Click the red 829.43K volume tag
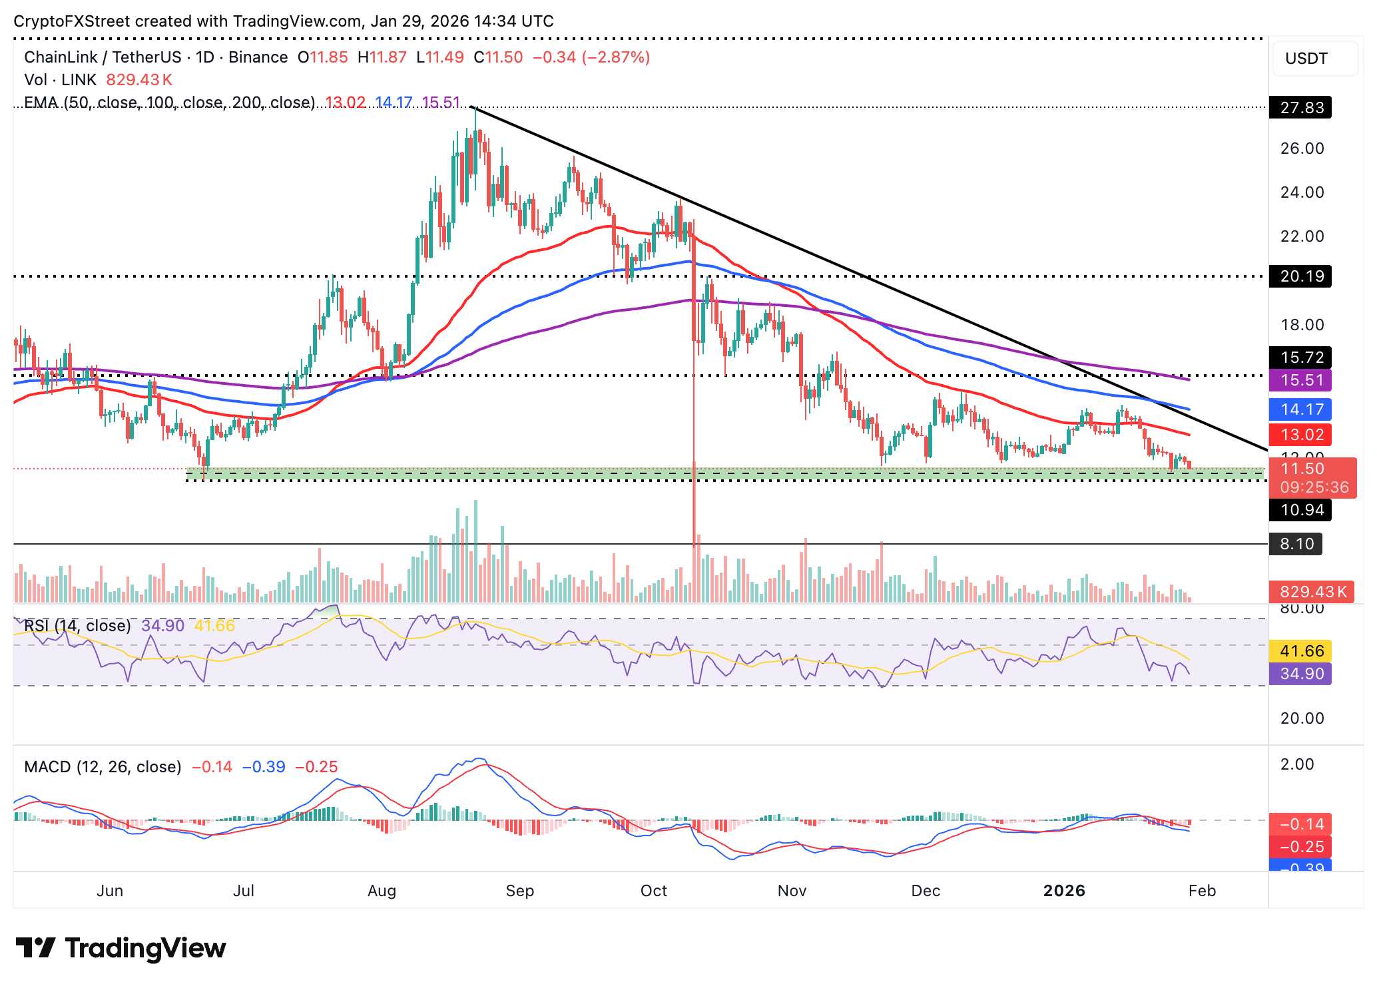Screen dimensions: 1377x988 coord(1311,591)
